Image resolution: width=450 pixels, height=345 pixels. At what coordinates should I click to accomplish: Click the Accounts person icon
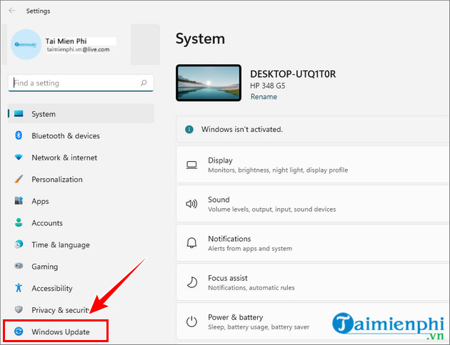click(x=19, y=222)
